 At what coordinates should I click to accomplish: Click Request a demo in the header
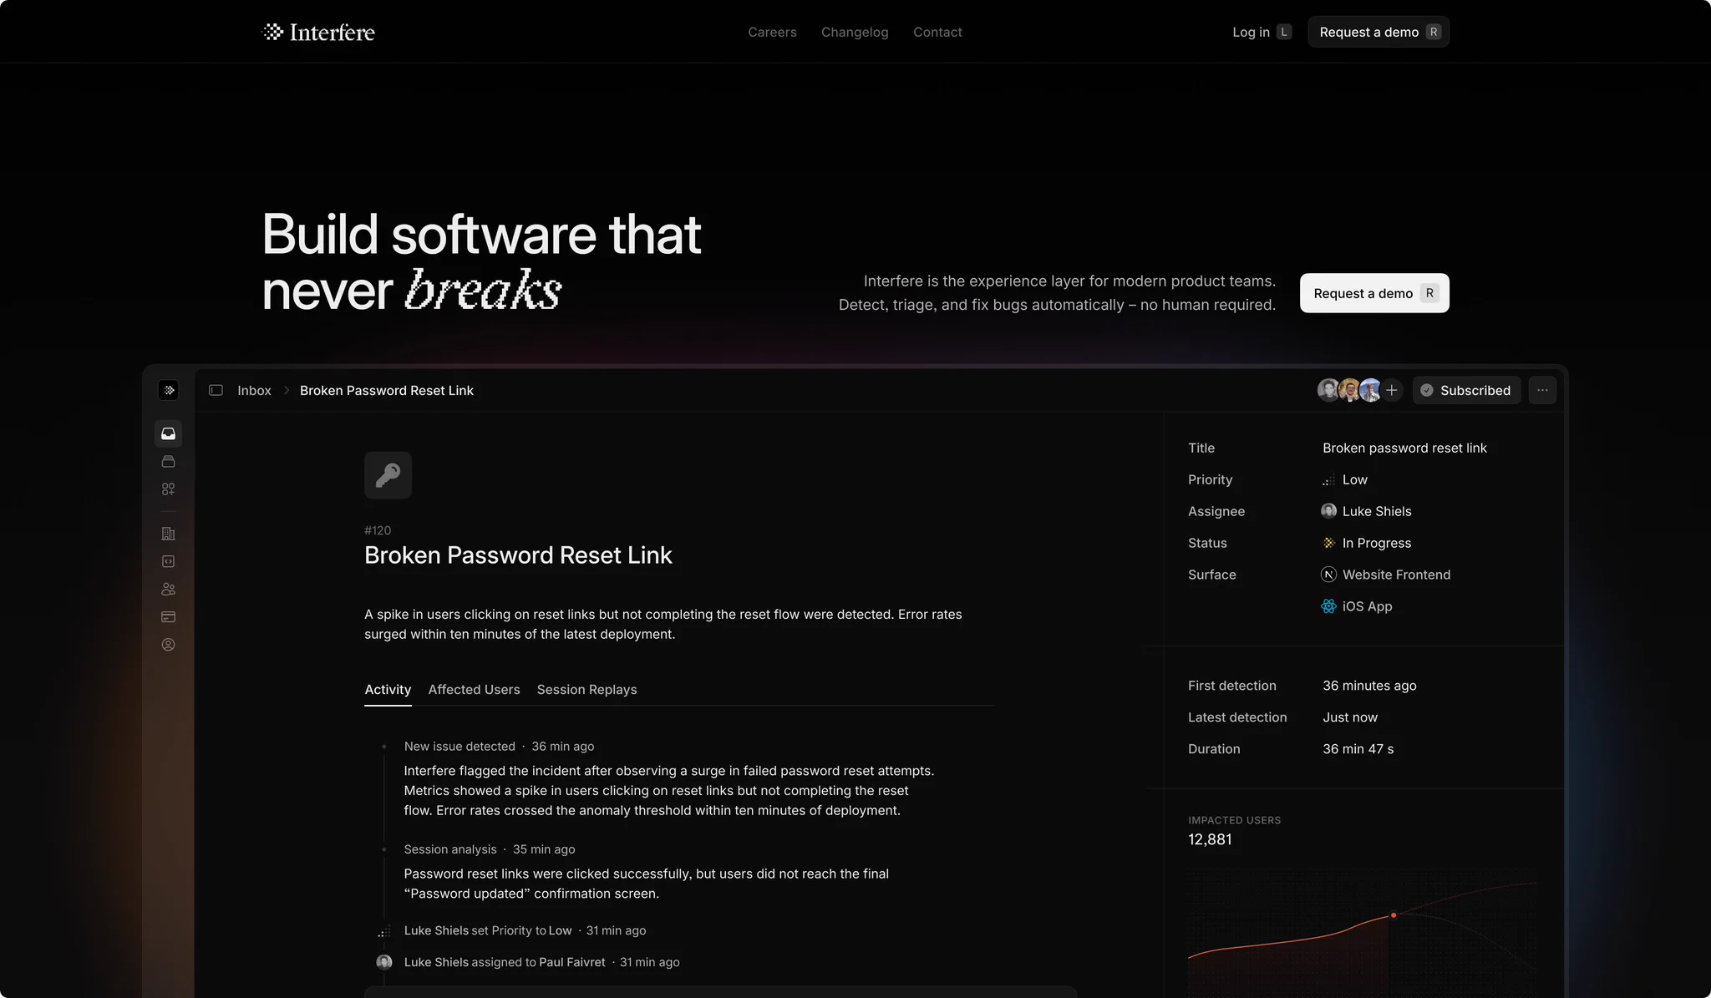[1378, 32]
